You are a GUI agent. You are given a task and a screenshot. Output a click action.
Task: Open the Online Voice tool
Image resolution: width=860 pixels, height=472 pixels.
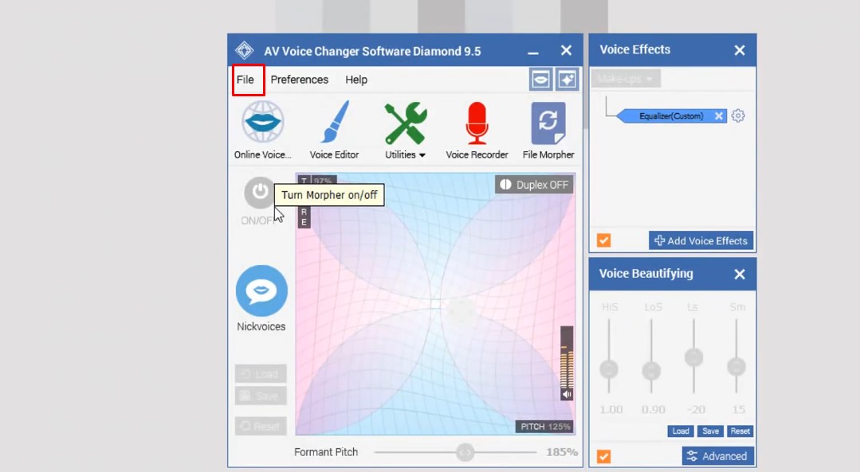pyautogui.click(x=261, y=123)
